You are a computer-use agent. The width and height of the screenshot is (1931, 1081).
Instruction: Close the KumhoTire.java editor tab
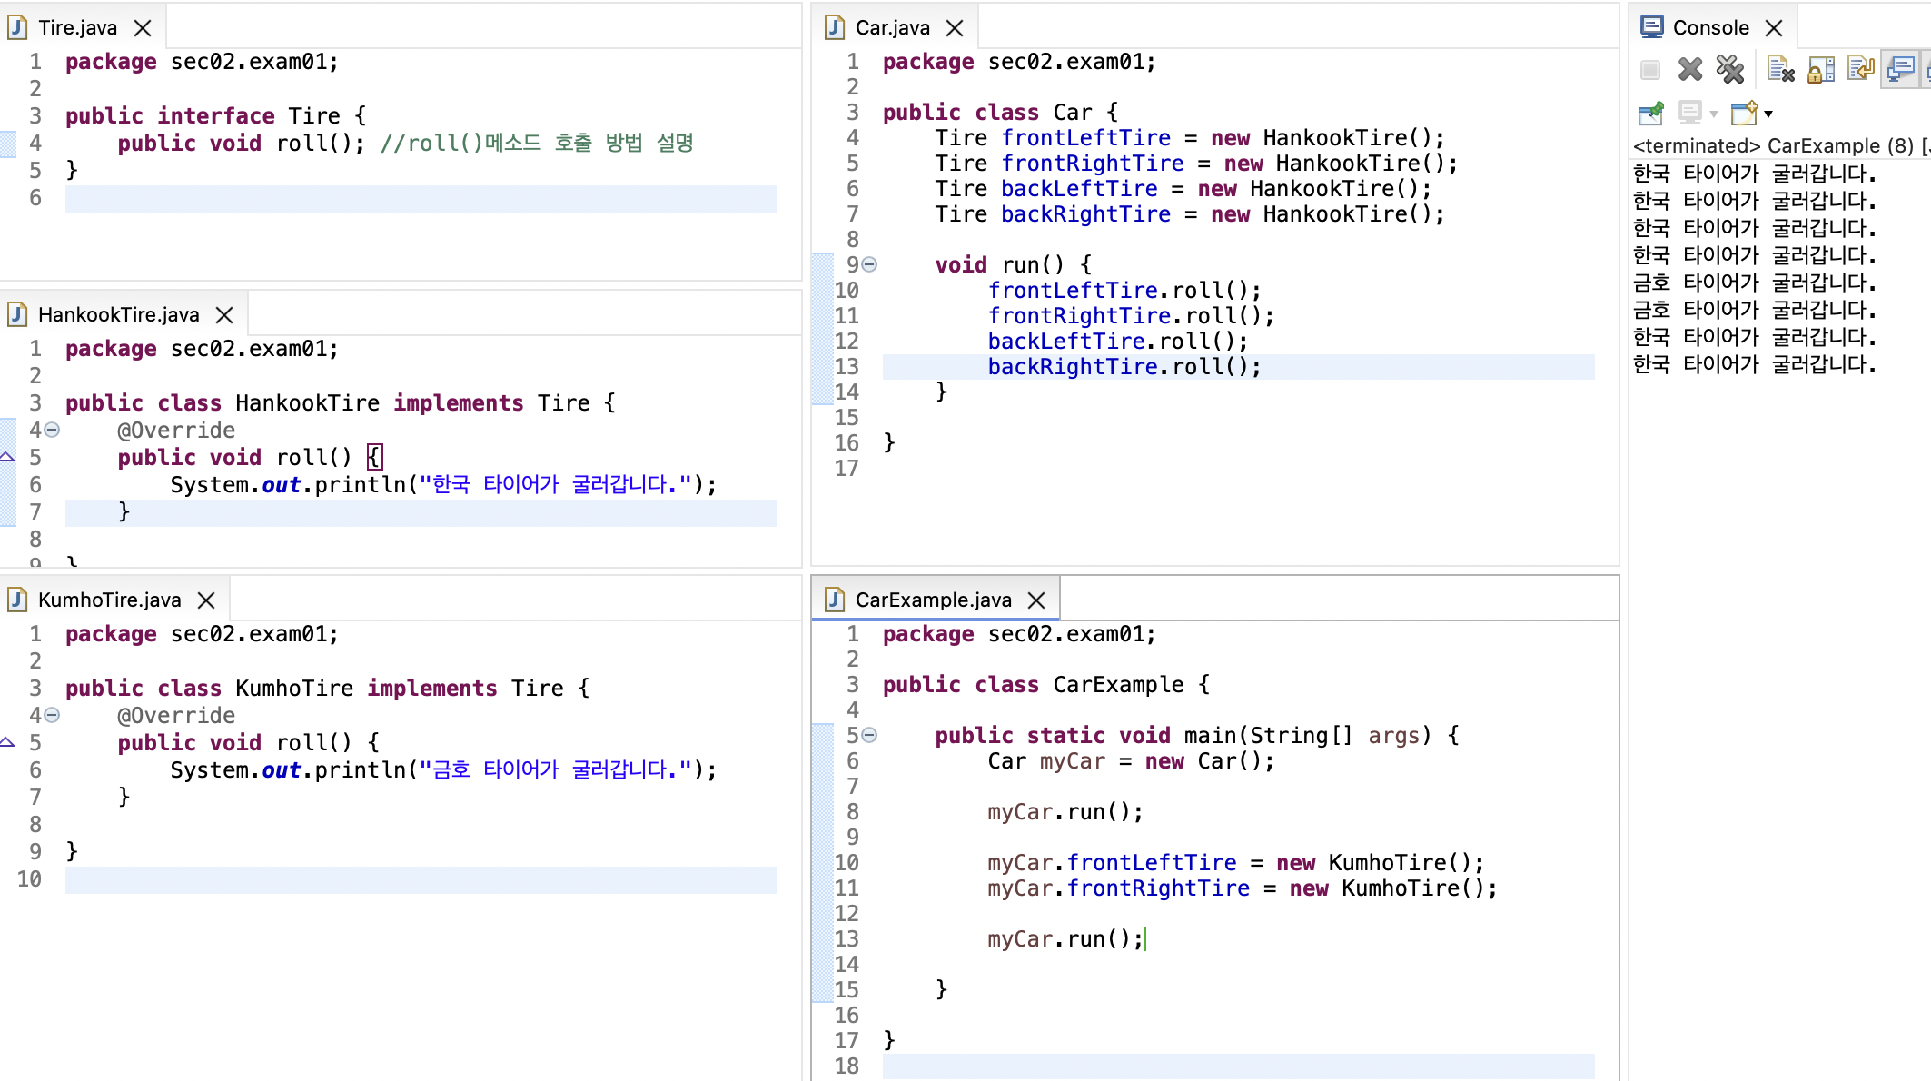206,600
